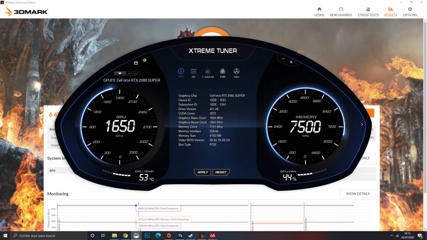This screenshot has height=240, width=427.
Task: Open the RGB lighting tab
Action: point(223,73)
